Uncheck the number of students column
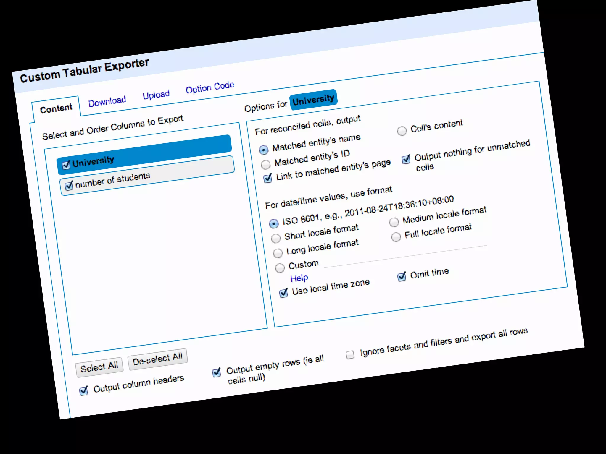 click(x=69, y=186)
